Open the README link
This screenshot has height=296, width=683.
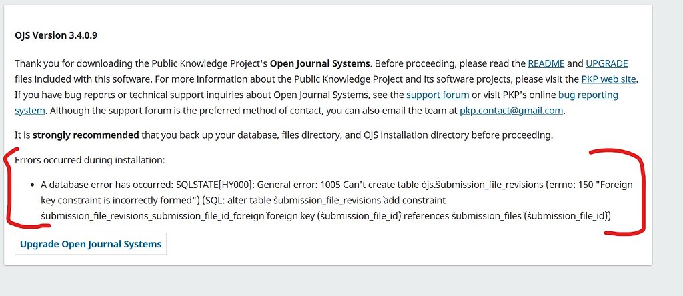546,63
